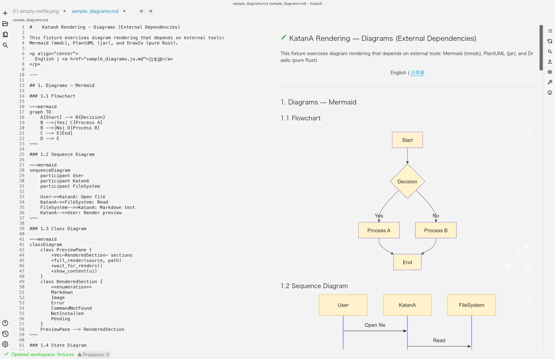Image resolution: width=555 pixels, height=359 pixels.
Task: Click the preview title 'KatanA Rendering — Diagrams'
Action: [382, 38]
